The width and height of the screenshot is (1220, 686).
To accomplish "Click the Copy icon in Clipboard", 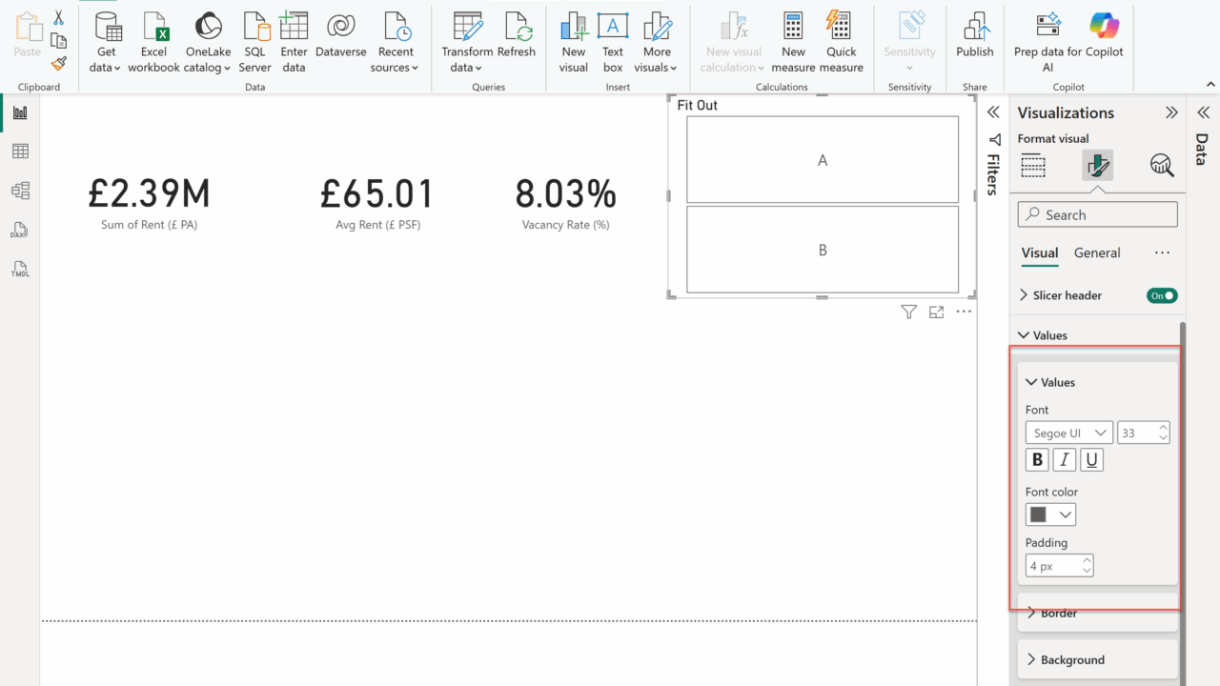I will pyautogui.click(x=59, y=41).
